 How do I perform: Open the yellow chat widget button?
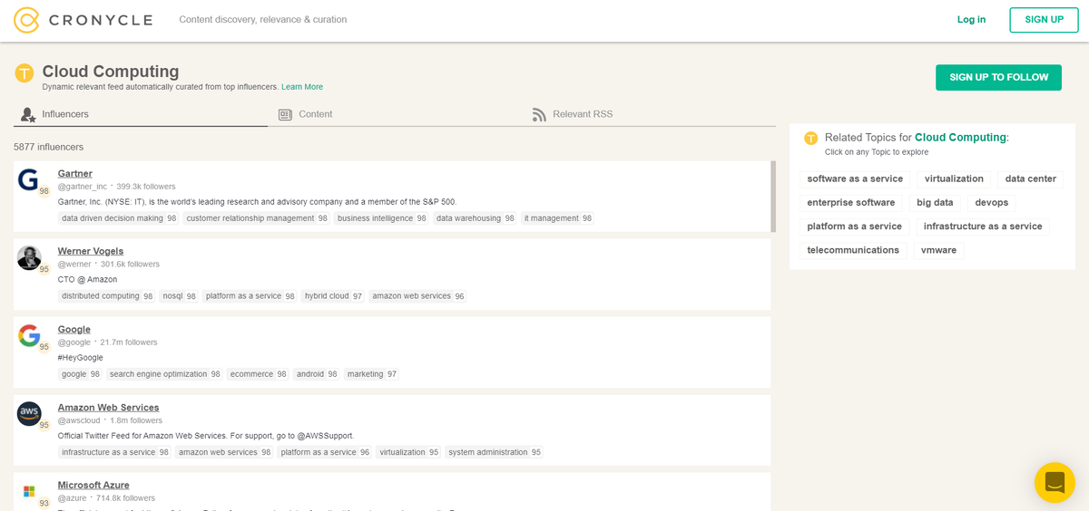click(x=1055, y=482)
